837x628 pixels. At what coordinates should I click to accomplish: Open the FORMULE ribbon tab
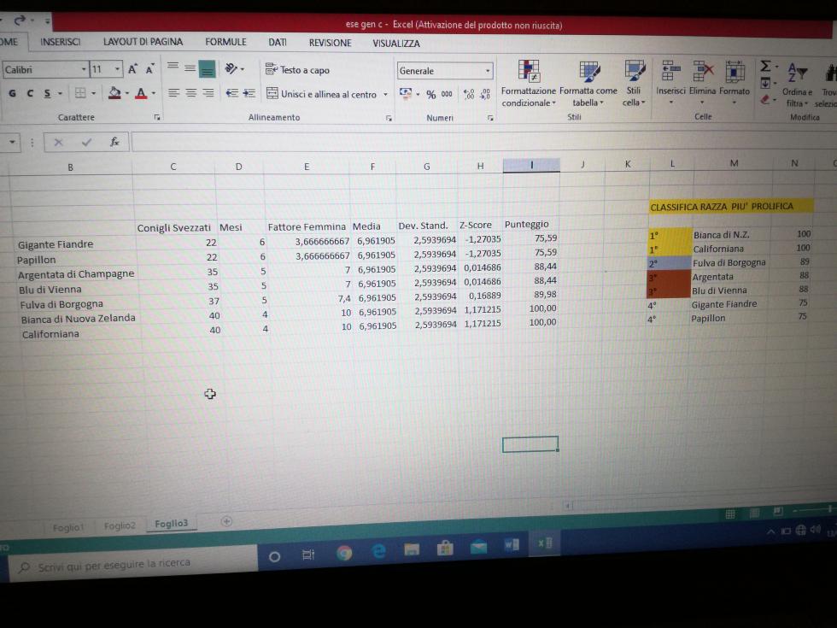click(x=225, y=42)
